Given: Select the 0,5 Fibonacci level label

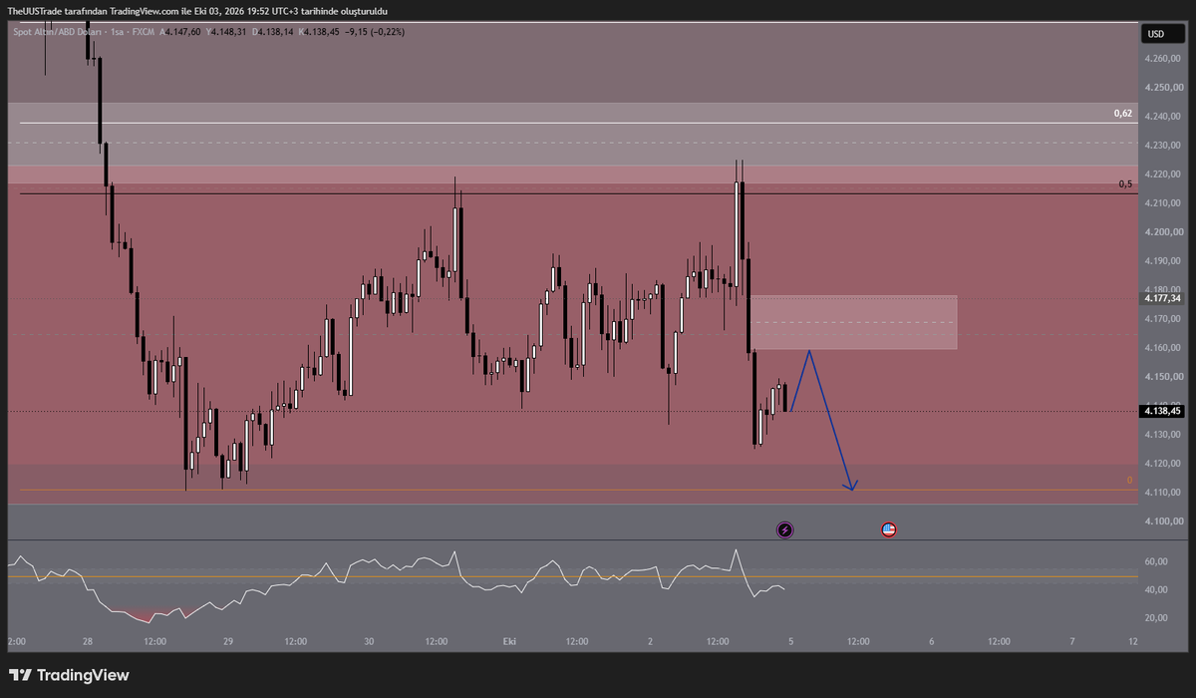Looking at the screenshot, I should coord(1125,184).
